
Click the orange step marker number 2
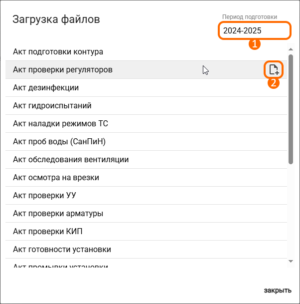[x=273, y=83]
